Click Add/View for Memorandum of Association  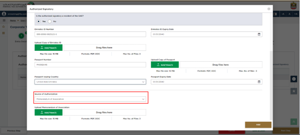tap(49, 112)
